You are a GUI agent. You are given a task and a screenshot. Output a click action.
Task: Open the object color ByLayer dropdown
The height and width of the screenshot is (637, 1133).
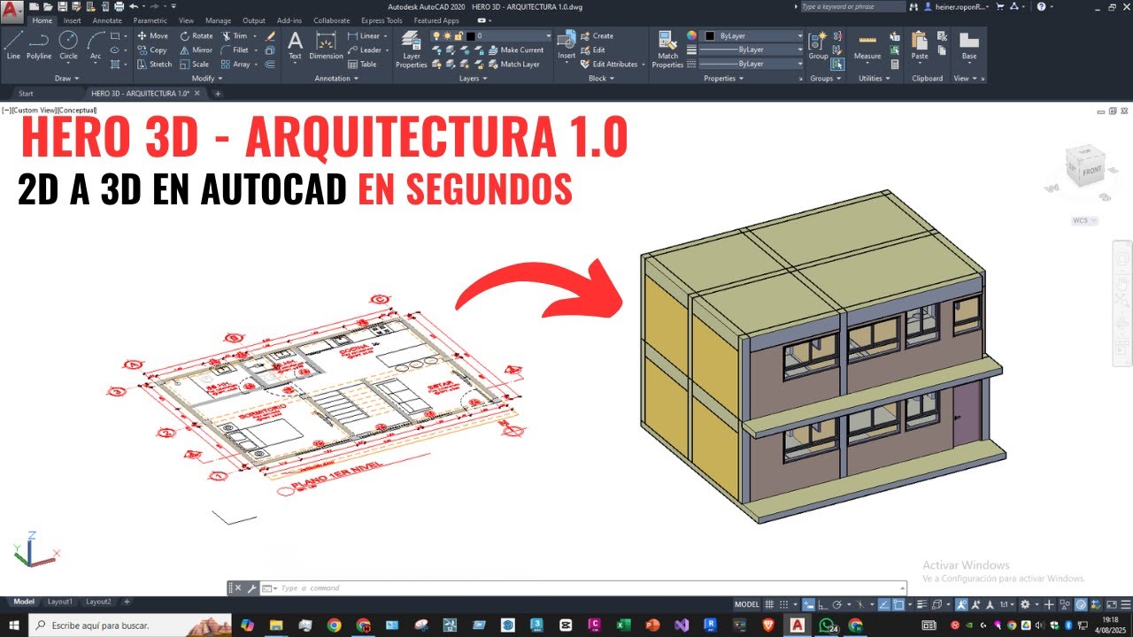pyautogui.click(x=751, y=36)
